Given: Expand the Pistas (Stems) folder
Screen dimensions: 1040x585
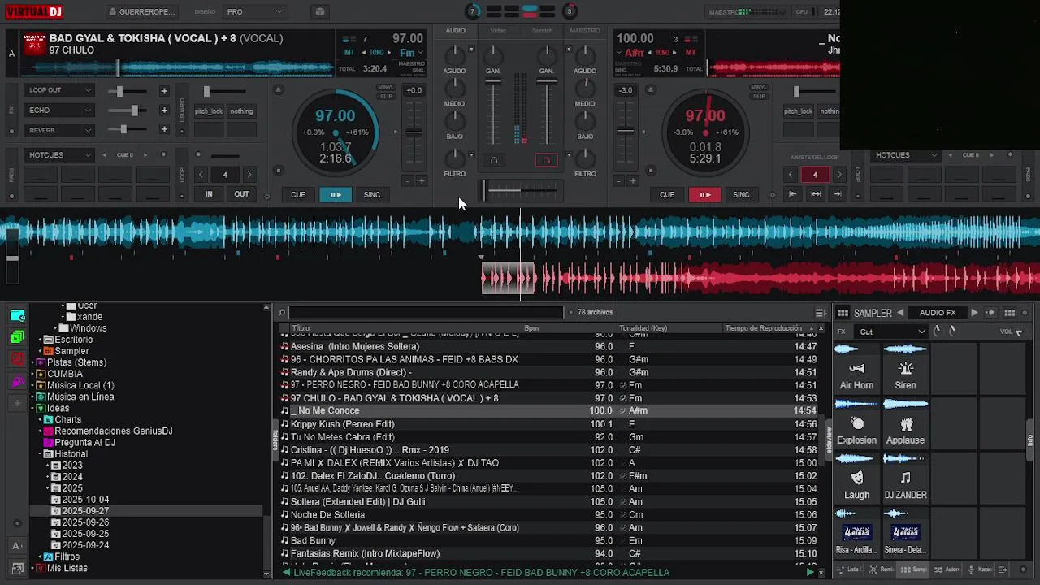Looking at the screenshot, I should 33,362.
